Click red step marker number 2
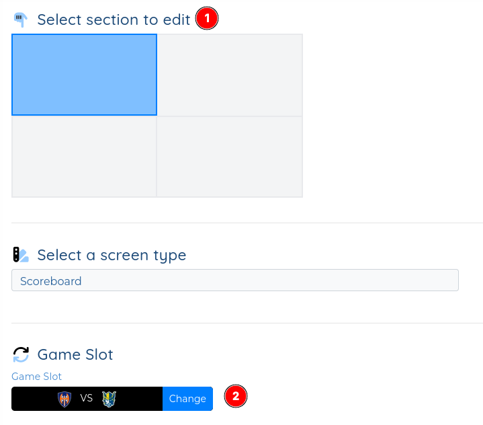Image resolution: width=483 pixels, height=425 pixels. click(236, 396)
